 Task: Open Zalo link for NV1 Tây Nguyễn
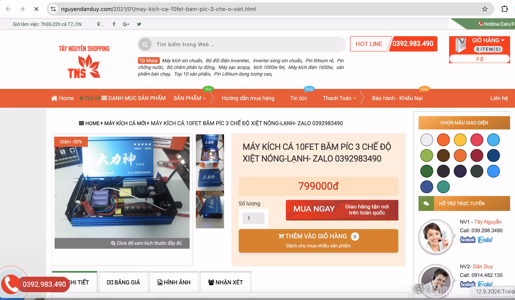pos(485,240)
